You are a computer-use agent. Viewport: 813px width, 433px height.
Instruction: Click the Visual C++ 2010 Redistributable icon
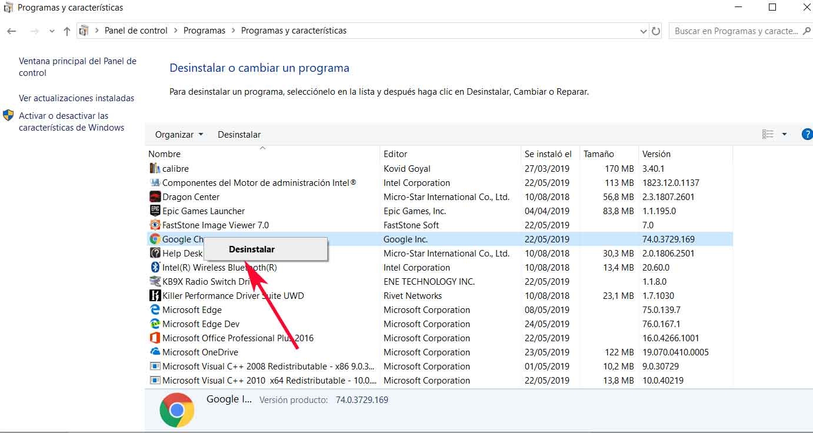click(x=155, y=381)
